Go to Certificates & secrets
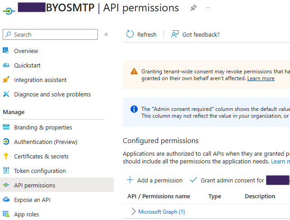Screen dimensions: 290x220 tap(41, 157)
